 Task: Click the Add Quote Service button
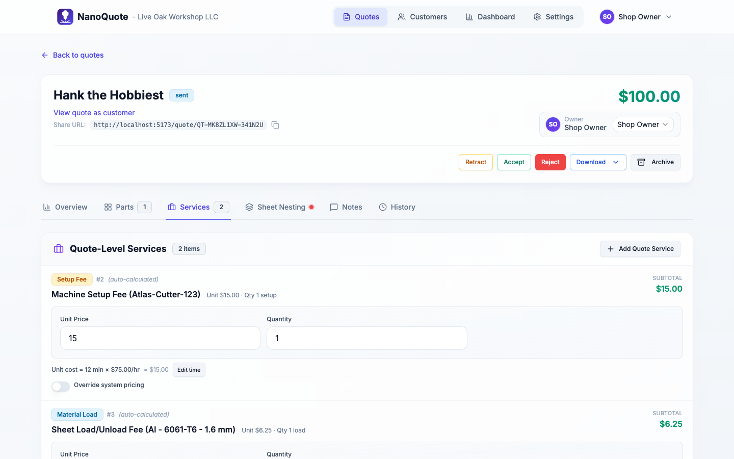pos(640,248)
